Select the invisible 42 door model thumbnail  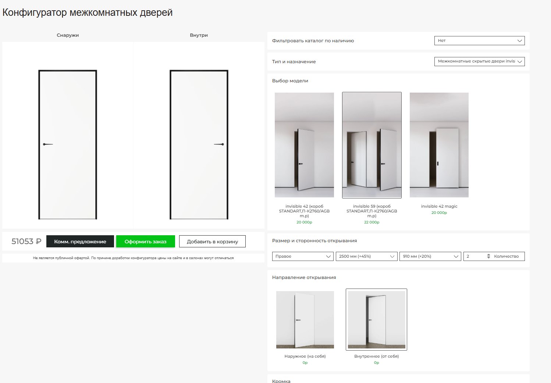point(304,145)
